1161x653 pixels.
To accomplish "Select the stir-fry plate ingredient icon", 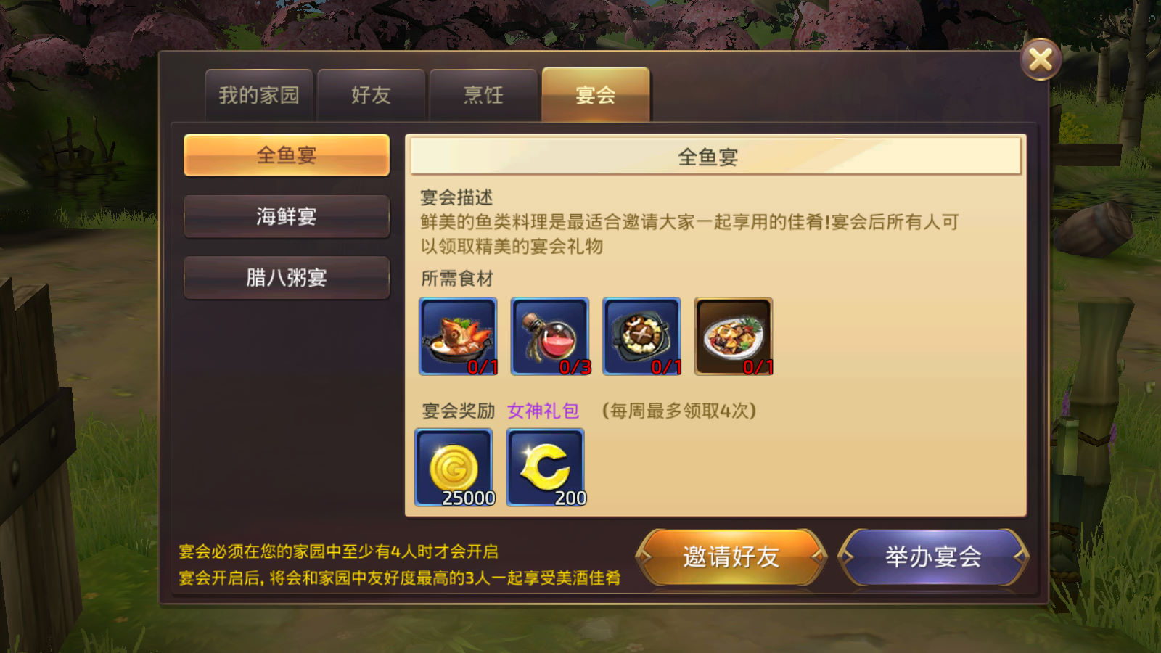I will tap(734, 336).
